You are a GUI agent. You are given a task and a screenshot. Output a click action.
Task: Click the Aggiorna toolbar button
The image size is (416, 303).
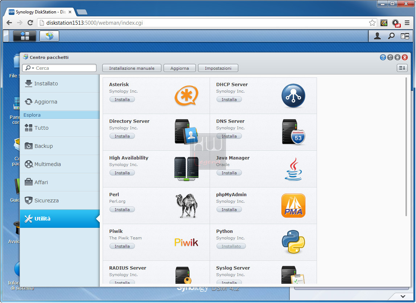[x=180, y=68]
